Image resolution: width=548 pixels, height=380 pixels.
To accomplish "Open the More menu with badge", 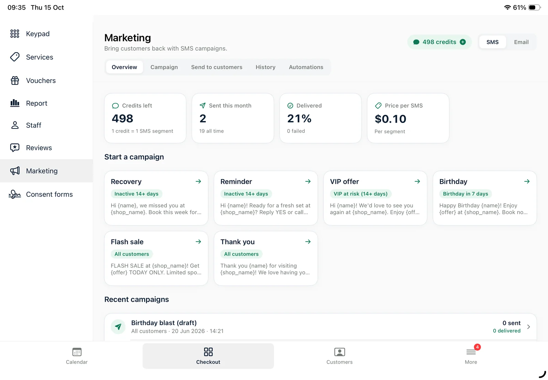I will 471,355.
